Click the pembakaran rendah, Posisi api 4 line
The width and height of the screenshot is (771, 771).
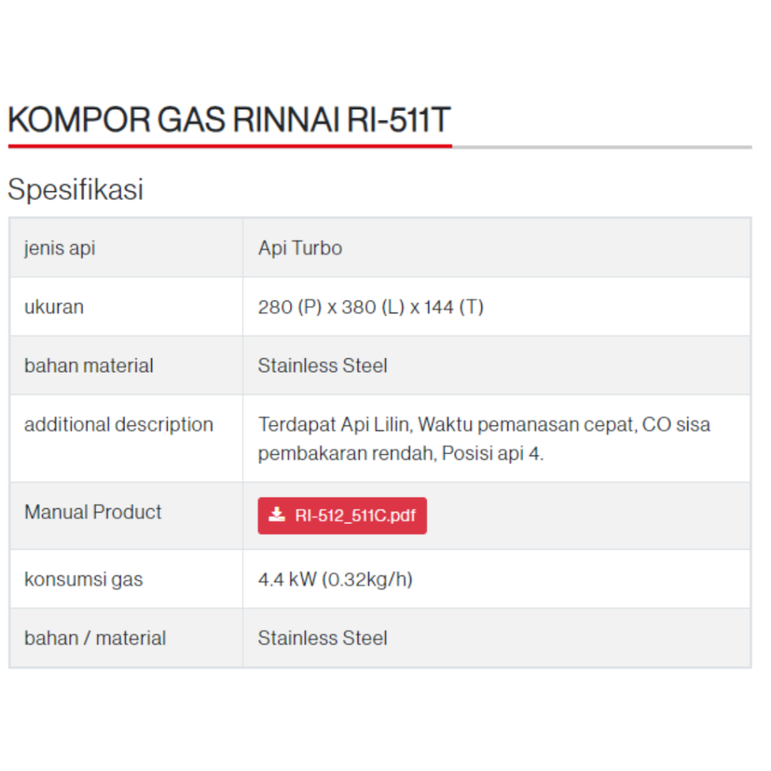pyautogui.click(x=401, y=453)
